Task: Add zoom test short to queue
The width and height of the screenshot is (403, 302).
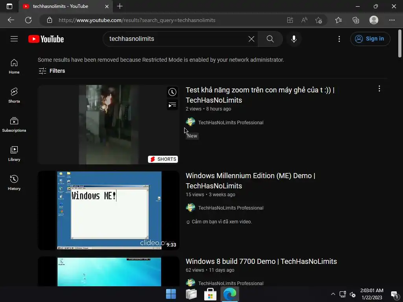Action: [172, 105]
